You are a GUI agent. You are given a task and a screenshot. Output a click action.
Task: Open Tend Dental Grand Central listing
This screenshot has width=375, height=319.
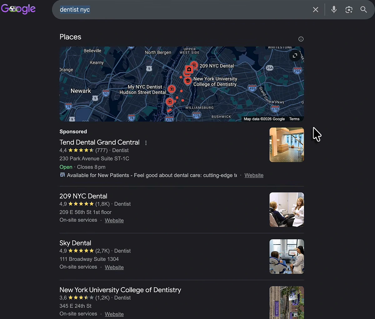[x=99, y=142]
